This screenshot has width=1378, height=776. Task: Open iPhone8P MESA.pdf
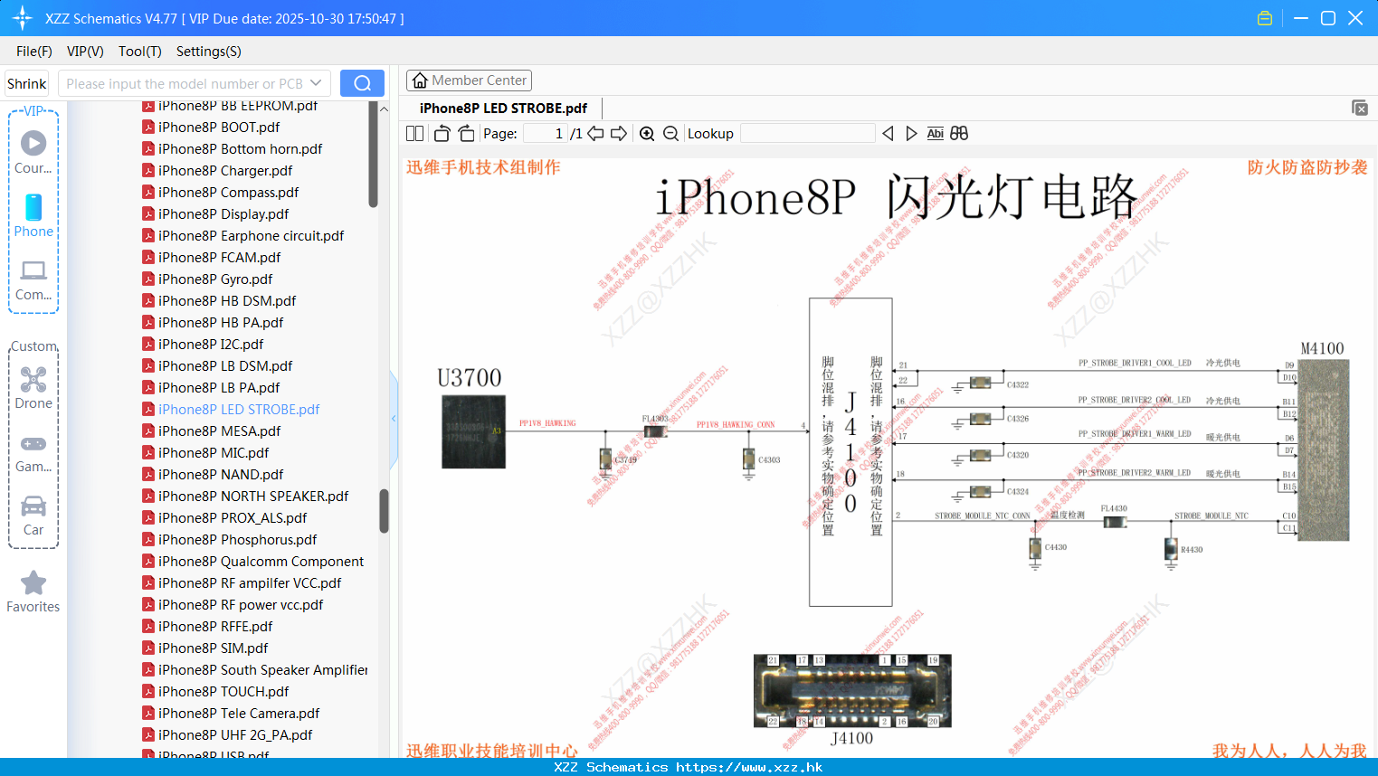[x=219, y=431]
